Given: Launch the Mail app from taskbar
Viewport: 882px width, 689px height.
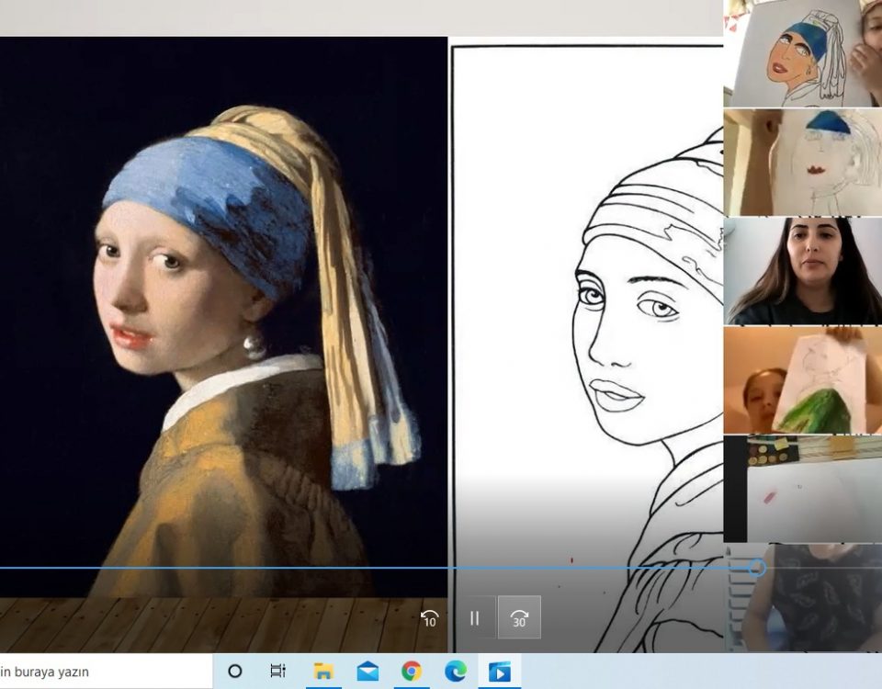Looking at the screenshot, I should 367,672.
